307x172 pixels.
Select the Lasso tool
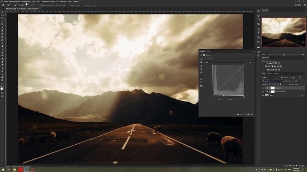pyautogui.click(x=2, y=18)
